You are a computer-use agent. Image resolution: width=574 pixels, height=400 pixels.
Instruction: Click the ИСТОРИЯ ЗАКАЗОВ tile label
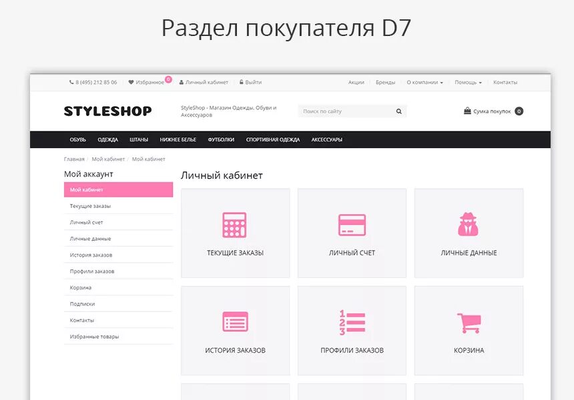235,350
